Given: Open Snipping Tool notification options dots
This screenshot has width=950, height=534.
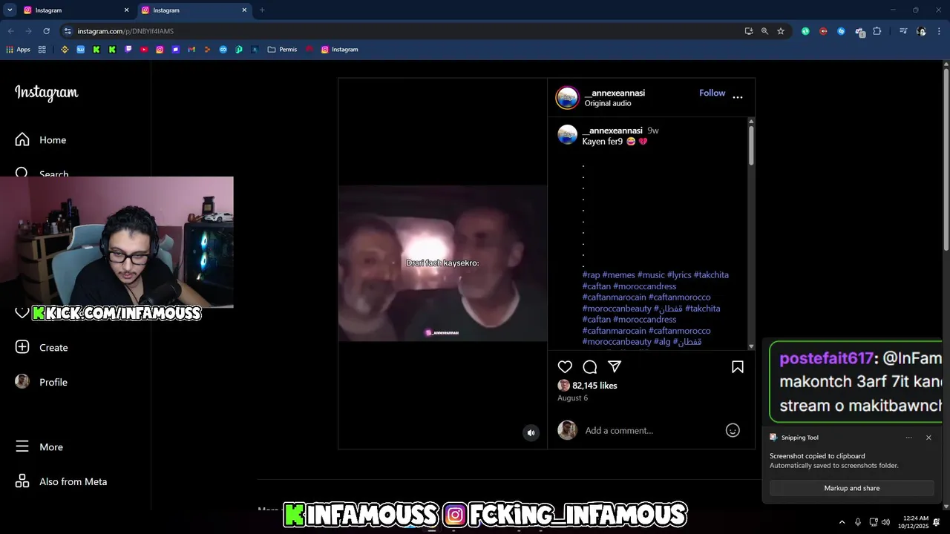Looking at the screenshot, I should coord(908,438).
